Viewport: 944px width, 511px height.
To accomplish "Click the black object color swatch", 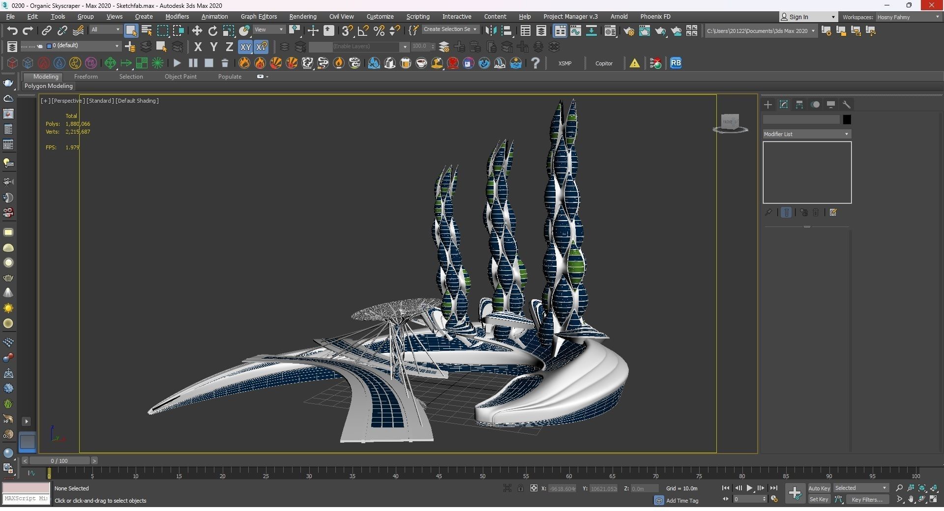I will pyautogui.click(x=847, y=120).
